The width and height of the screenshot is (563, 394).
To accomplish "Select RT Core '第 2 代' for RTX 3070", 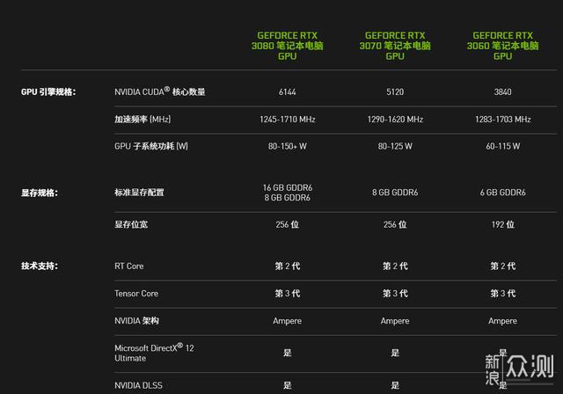I will point(395,266).
